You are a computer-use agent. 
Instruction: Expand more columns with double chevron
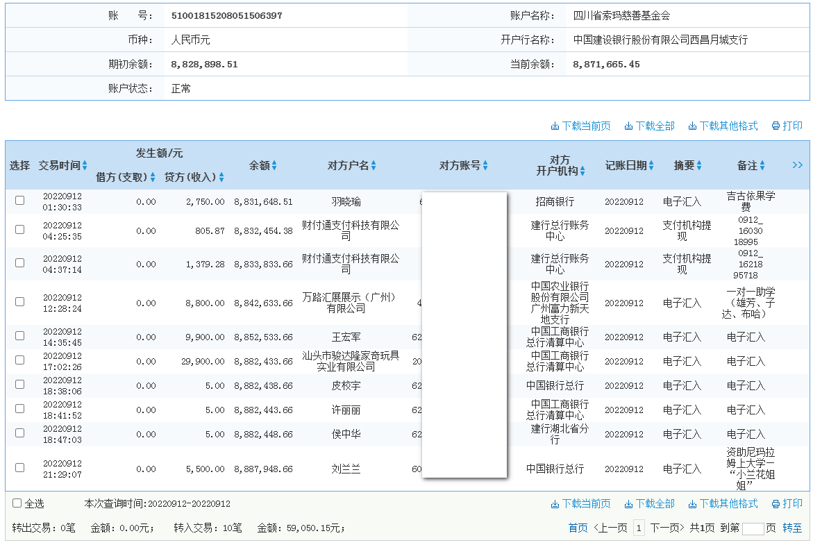798,165
